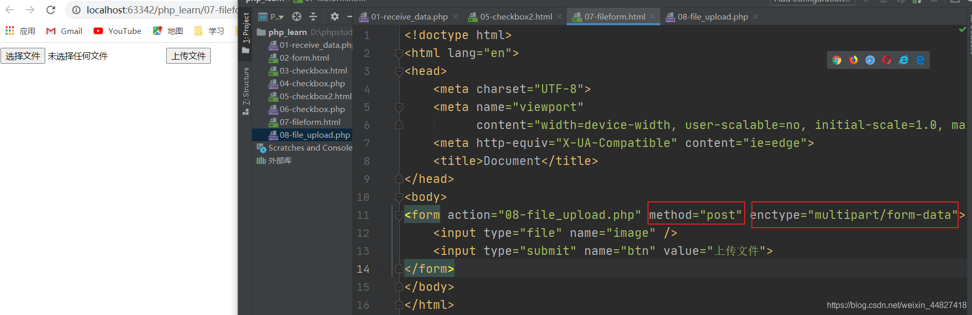The width and height of the screenshot is (972, 315).
Task: Place cursor on enctype="multipart/form-data" attribute
Action: pos(854,215)
